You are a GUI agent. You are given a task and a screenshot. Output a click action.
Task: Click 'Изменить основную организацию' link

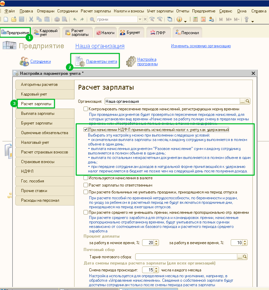tap(201, 46)
